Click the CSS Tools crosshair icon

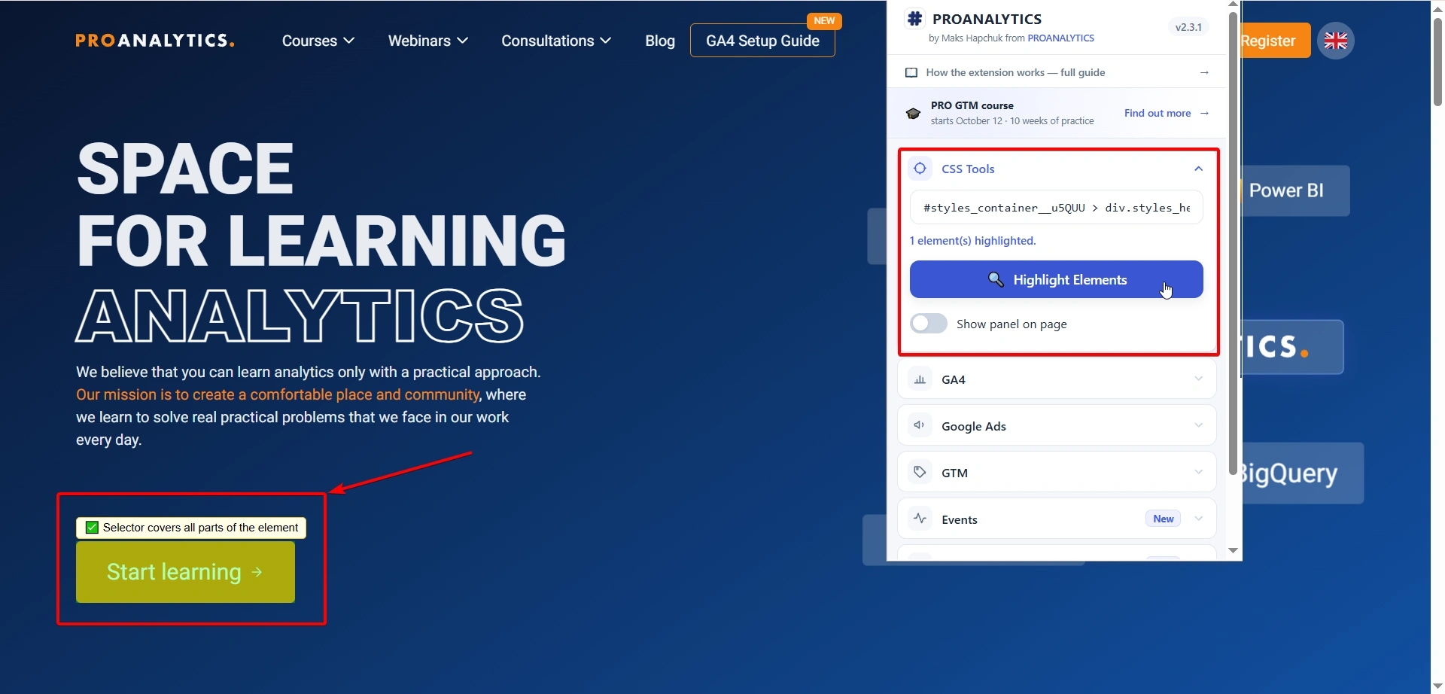(920, 169)
